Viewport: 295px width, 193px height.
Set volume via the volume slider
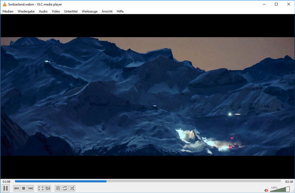pyautogui.click(x=280, y=189)
